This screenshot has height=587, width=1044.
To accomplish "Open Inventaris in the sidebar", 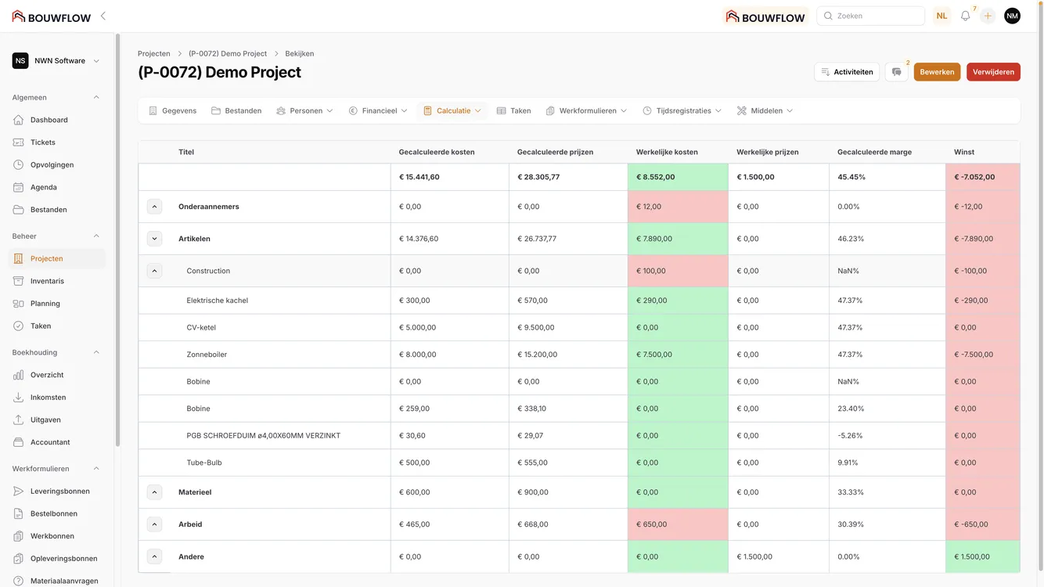I will pyautogui.click(x=47, y=281).
